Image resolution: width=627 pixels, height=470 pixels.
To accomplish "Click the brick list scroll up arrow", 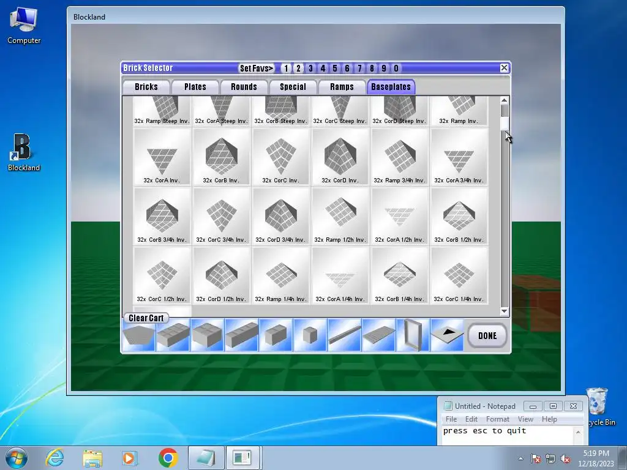I will point(505,100).
